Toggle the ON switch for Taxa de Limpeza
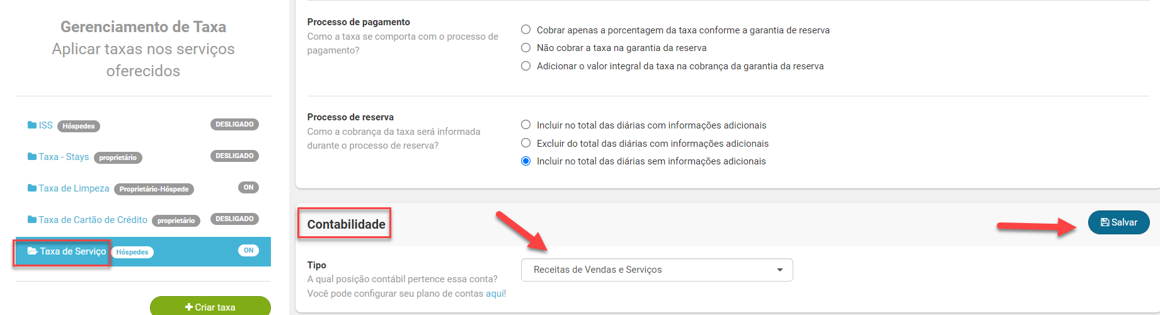This screenshot has height=315, width=1160. pyautogui.click(x=248, y=188)
